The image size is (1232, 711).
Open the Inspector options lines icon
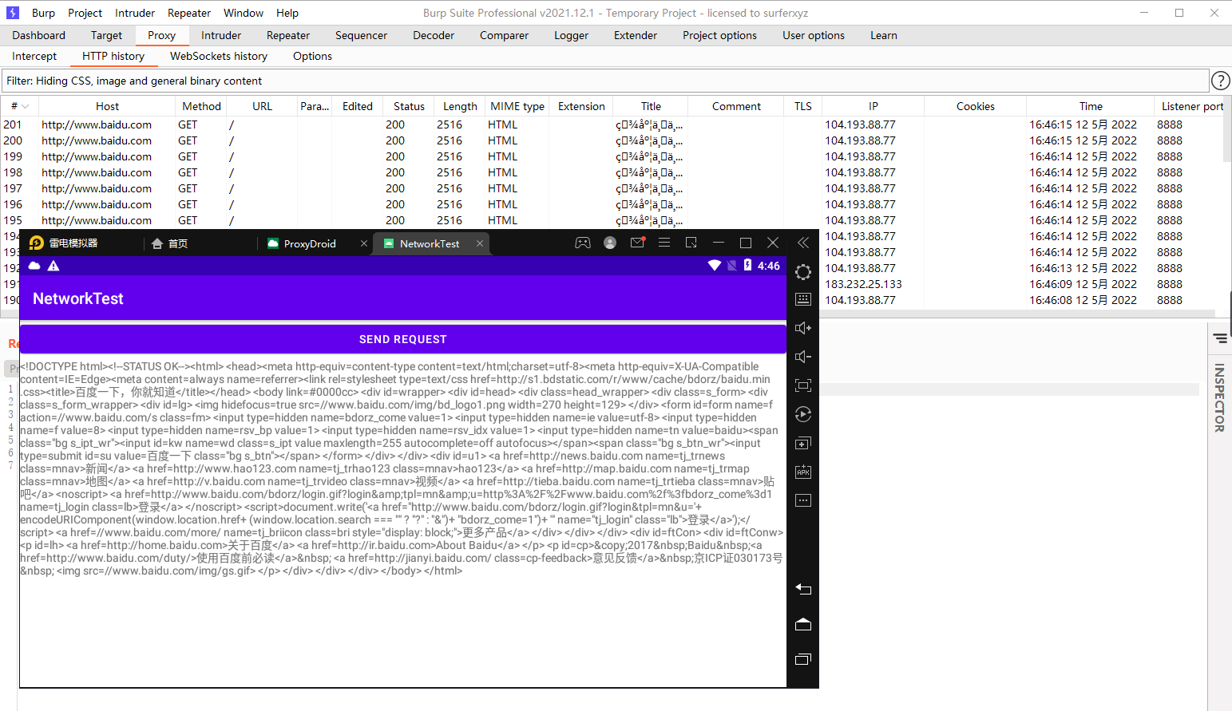point(1220,338)
